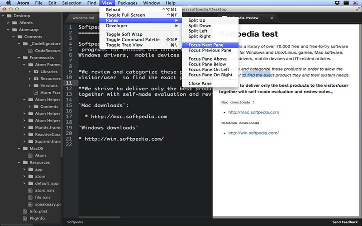Open the win.softpedia.com link in preview
Viewport: 362px width, 226px height.
253,133
